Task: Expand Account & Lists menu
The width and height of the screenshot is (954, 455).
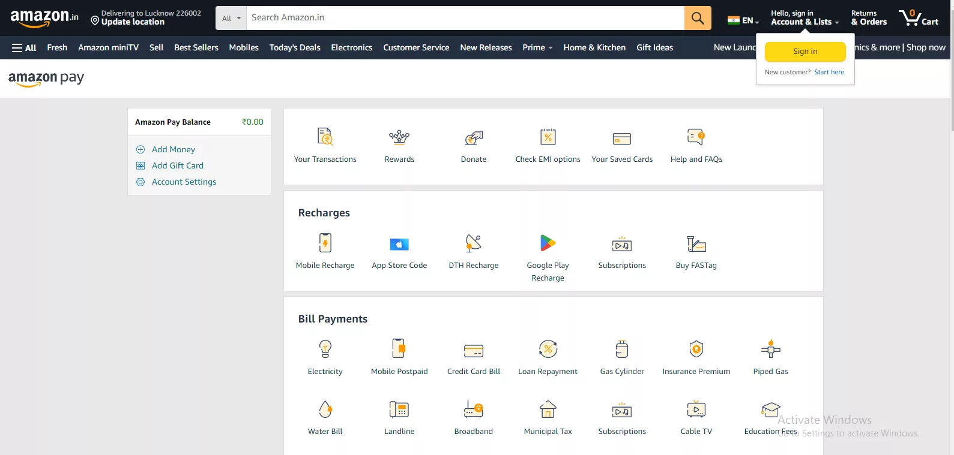Action: tap(805, 18)
